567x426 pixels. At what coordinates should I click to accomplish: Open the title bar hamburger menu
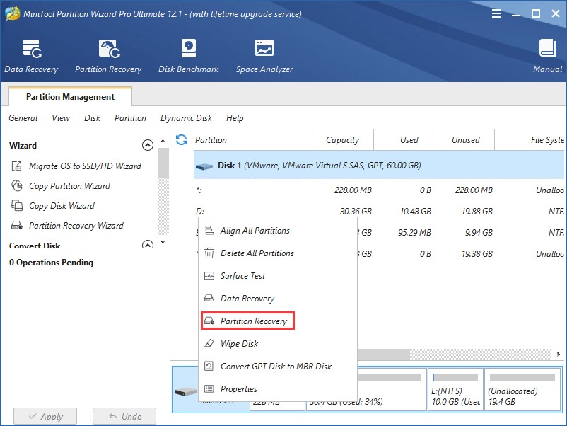497,13
